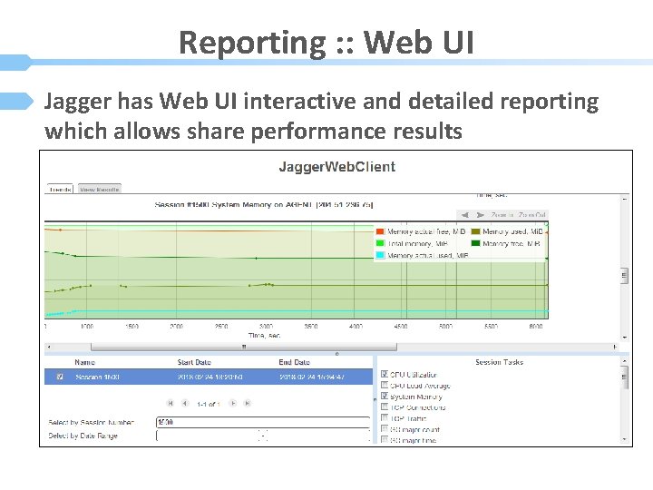Click right arrow of horizontal chart scrollbar
The width and height of the screenshot is (653, 490).
pos(615,347)
